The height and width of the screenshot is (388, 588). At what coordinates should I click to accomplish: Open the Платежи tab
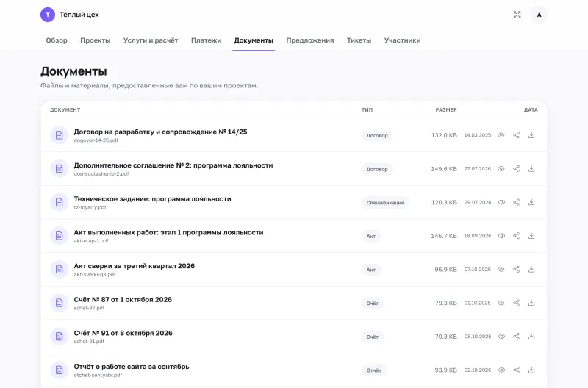207,40
